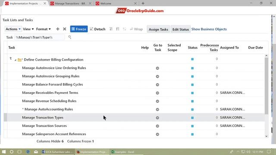The height and width of the screenshot is (155, 276).
Task: Open Edge browser from taskbar
Action: click(x=28, y=152)
